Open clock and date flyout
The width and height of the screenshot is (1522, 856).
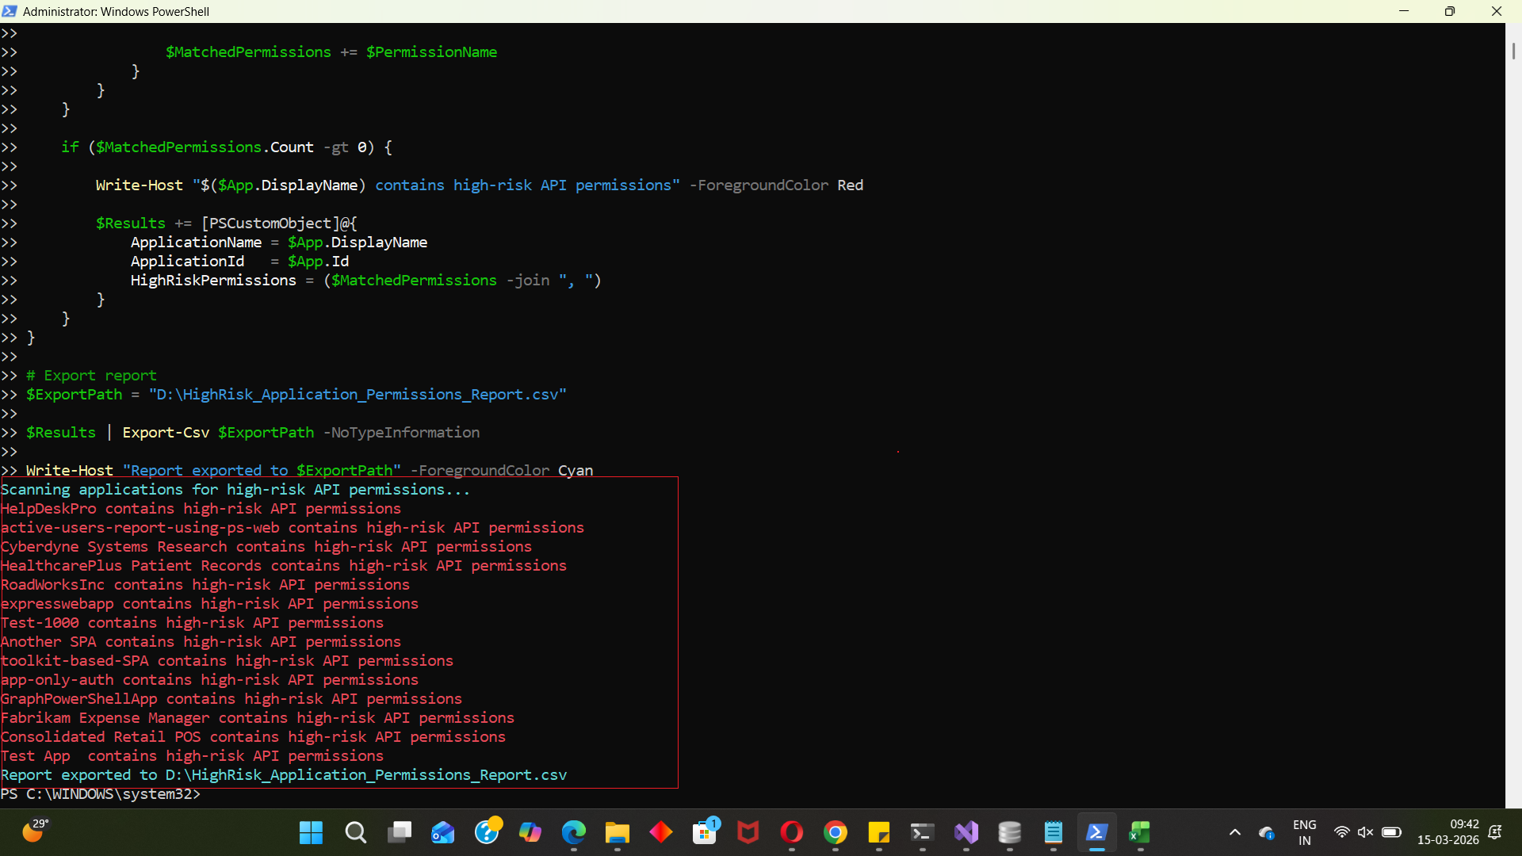[1447, 832]
